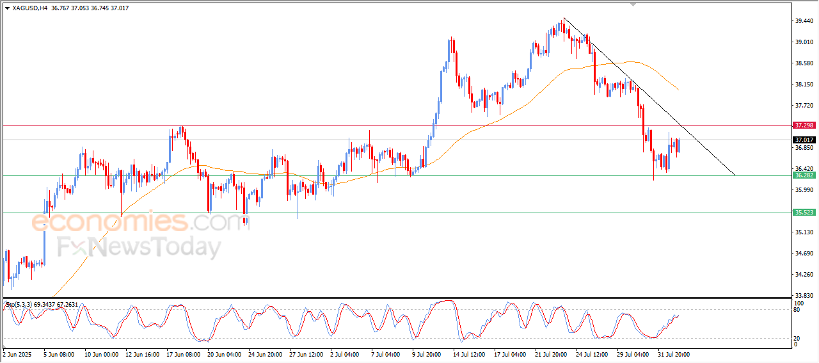Click the 33.830 price scale value
Viewport: 819px width, 363px height.
click(x=804, y=296)
